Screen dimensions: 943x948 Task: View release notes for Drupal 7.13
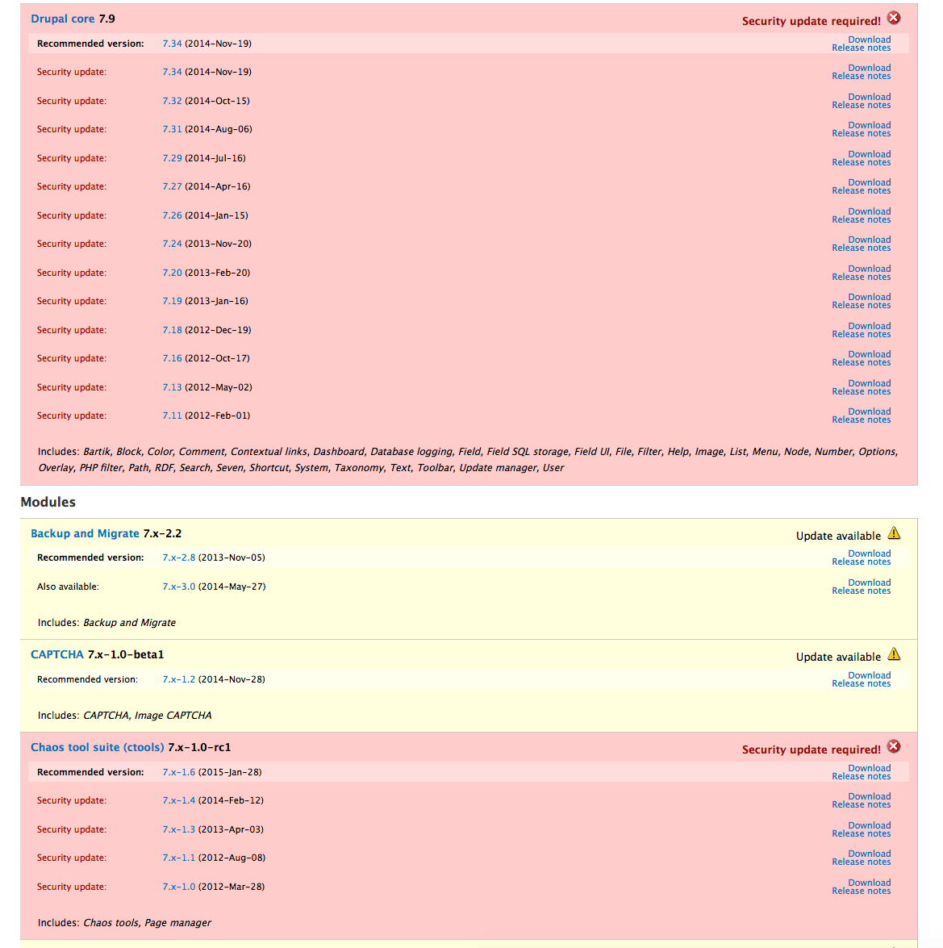pos(862,392)
